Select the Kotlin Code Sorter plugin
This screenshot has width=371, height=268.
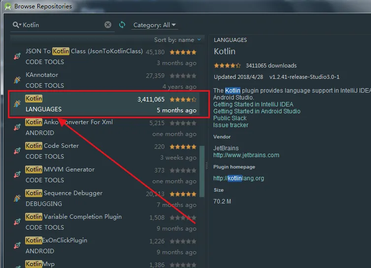click(x=105, y=151)
